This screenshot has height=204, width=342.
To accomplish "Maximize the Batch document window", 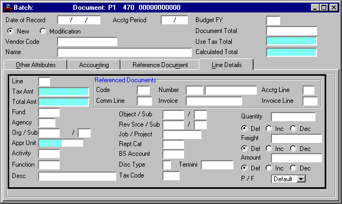I will (324, 8).
